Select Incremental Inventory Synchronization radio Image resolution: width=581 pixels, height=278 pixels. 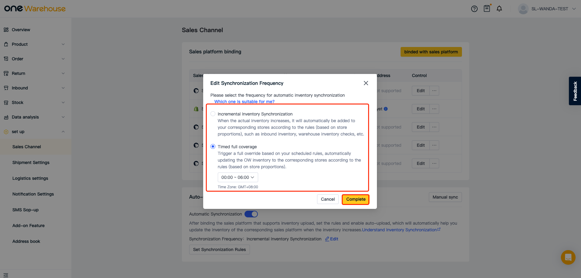(x=213, y=114)
